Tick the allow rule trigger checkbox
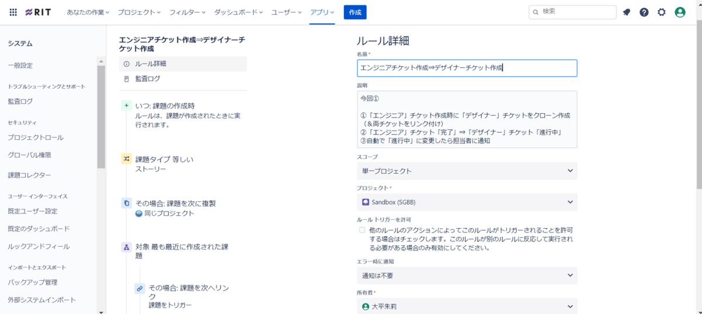Viewport: 702px width, 314px height. tap(362, 230)
